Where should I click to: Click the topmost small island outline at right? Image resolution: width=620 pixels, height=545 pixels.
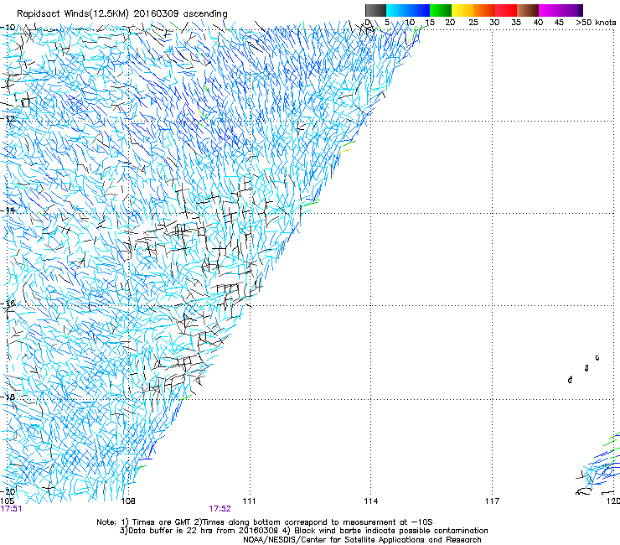[x=597, y=358]
